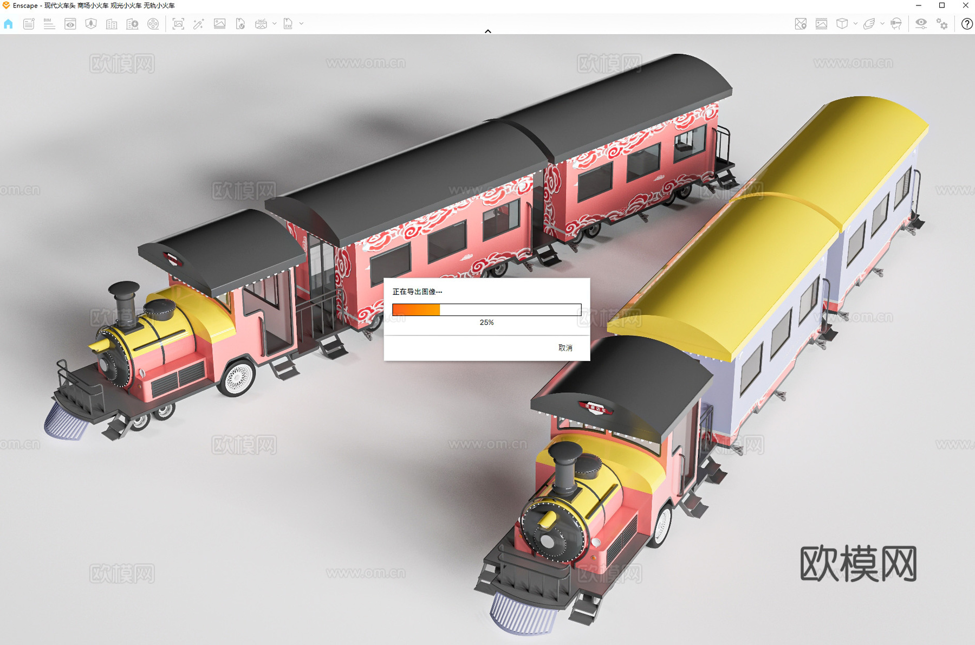Expand the cube view mode dropdown arrow

tap(855, 24)
